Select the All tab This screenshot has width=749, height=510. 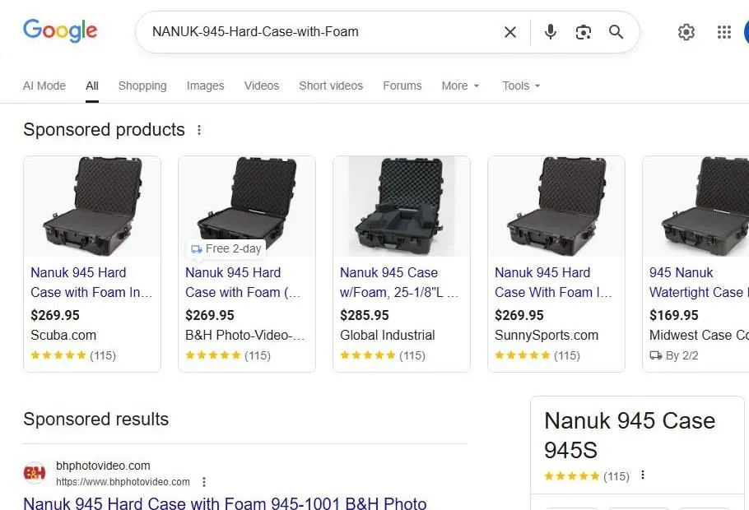92,86
